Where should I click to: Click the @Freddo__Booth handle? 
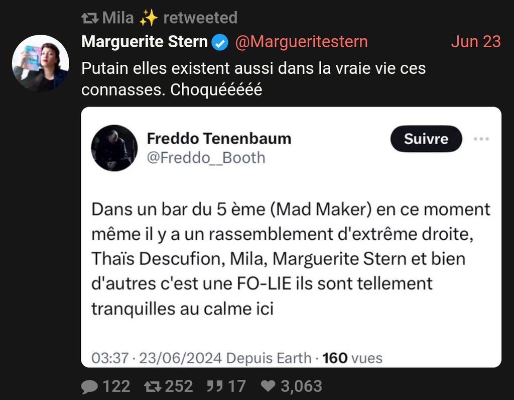click(206, 158)
